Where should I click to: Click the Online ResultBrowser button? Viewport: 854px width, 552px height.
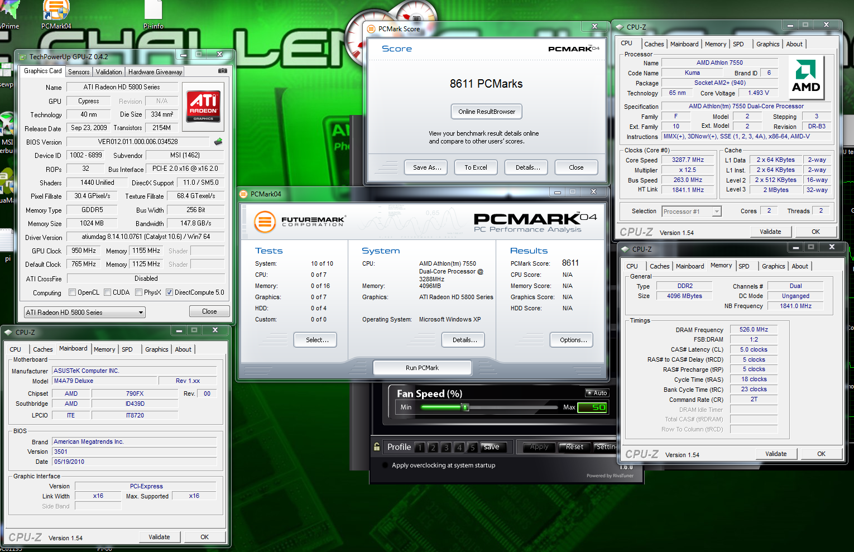point(487,112)
